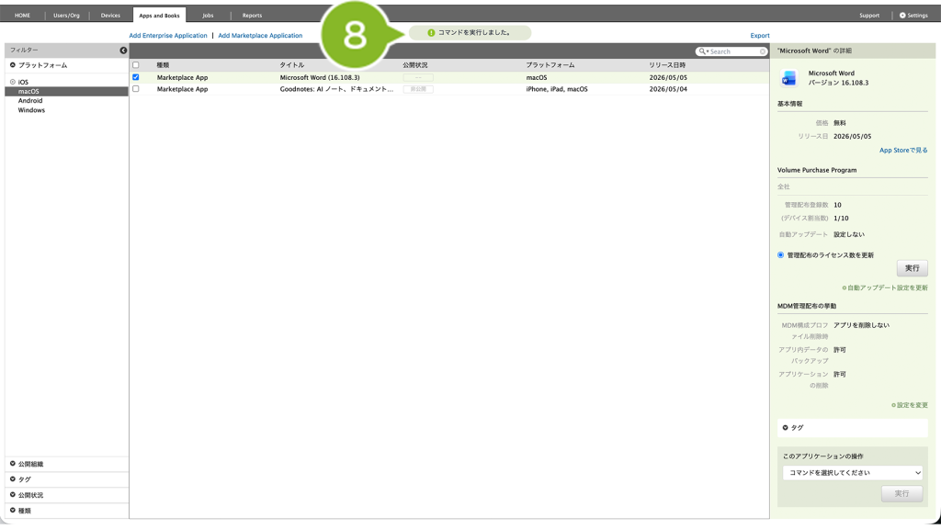The height and width of the screenshot is (529, 941).
Task: Collapse the iOS tree node
Action: tap(13, 82)
